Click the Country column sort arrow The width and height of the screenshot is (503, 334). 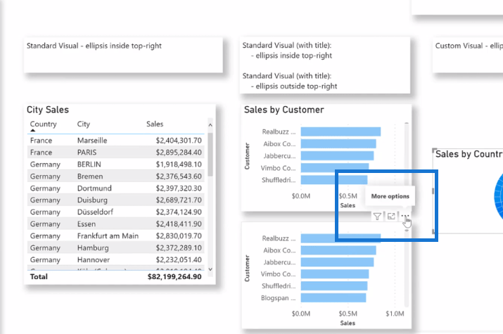[x=33, y=131]
